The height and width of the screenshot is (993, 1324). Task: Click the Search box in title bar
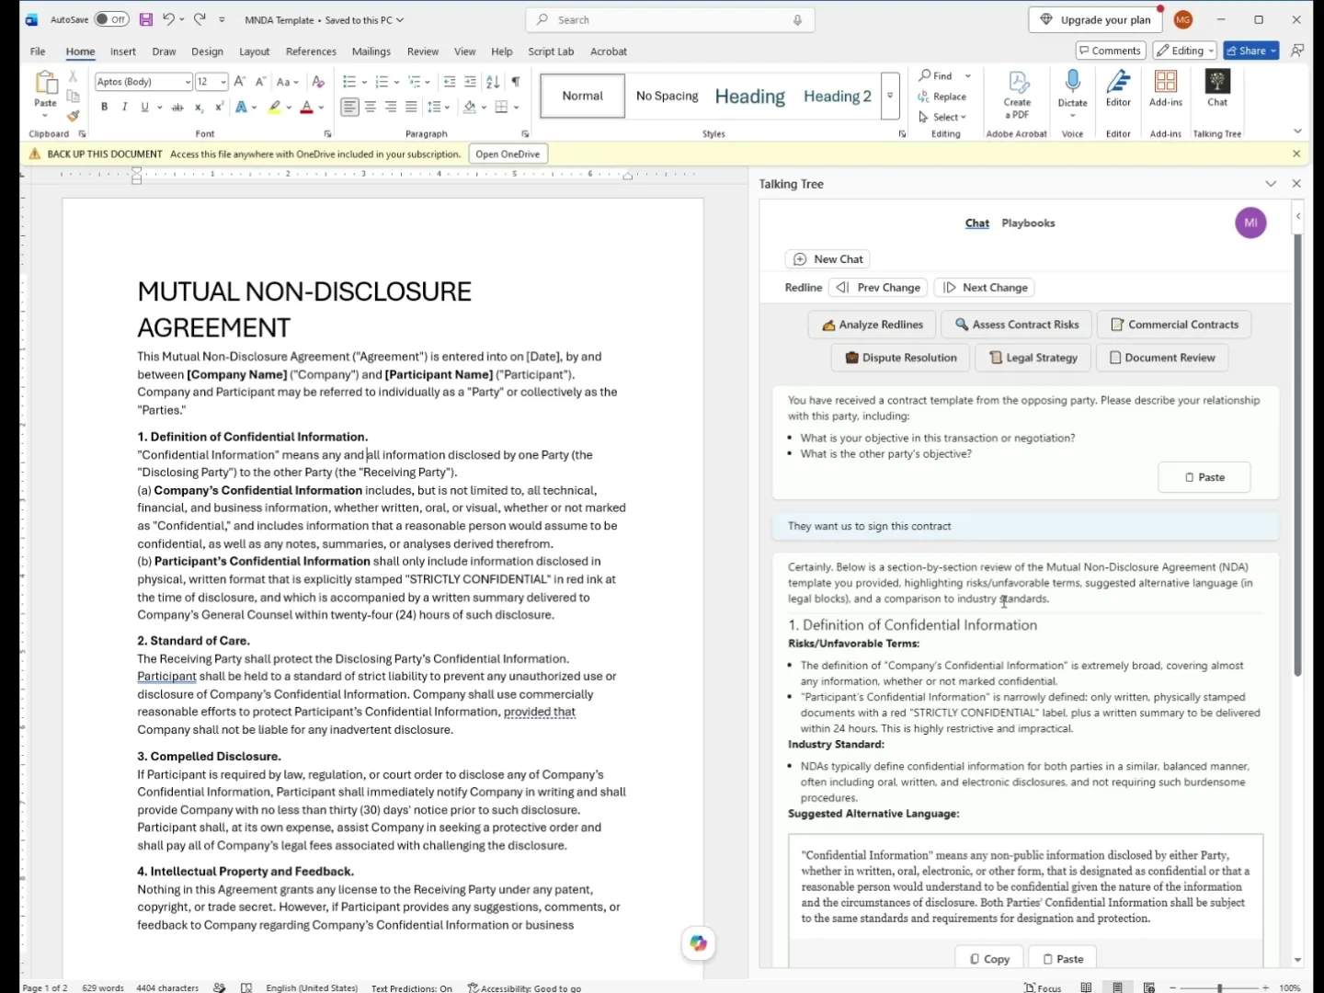[669, 19]
